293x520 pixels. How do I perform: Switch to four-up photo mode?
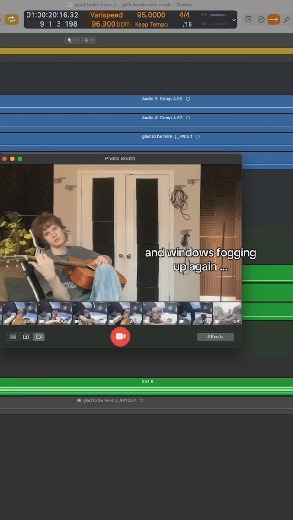[x=13, y=337]
